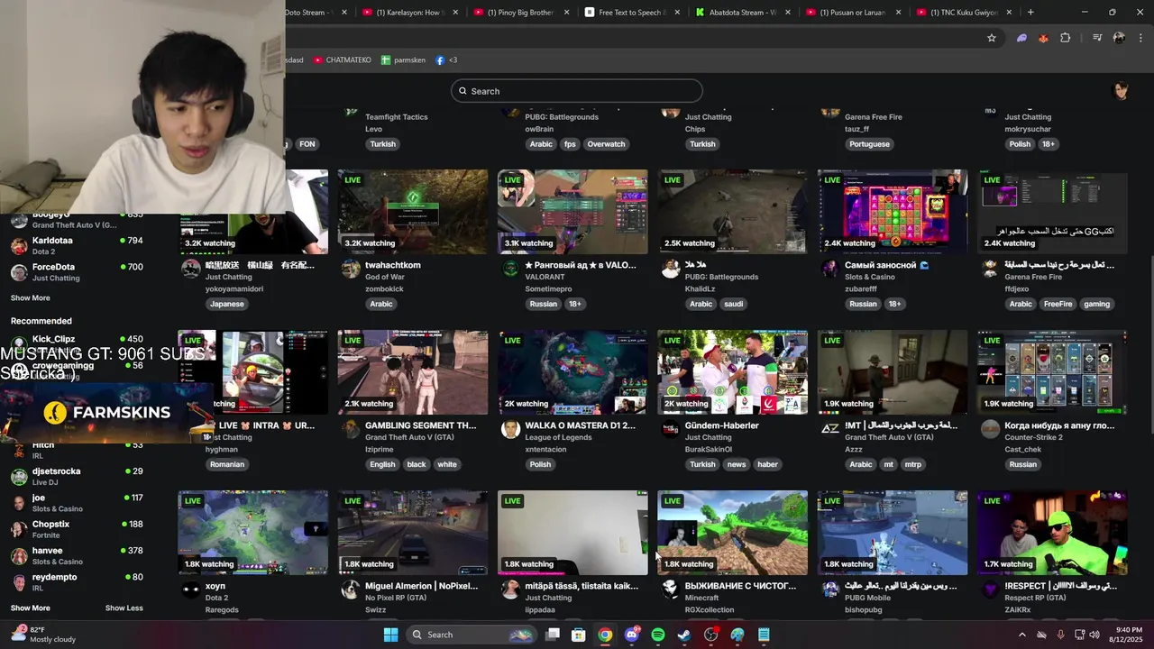Open the Chrome media controls icon
1154x649 pixels.
1097,38
